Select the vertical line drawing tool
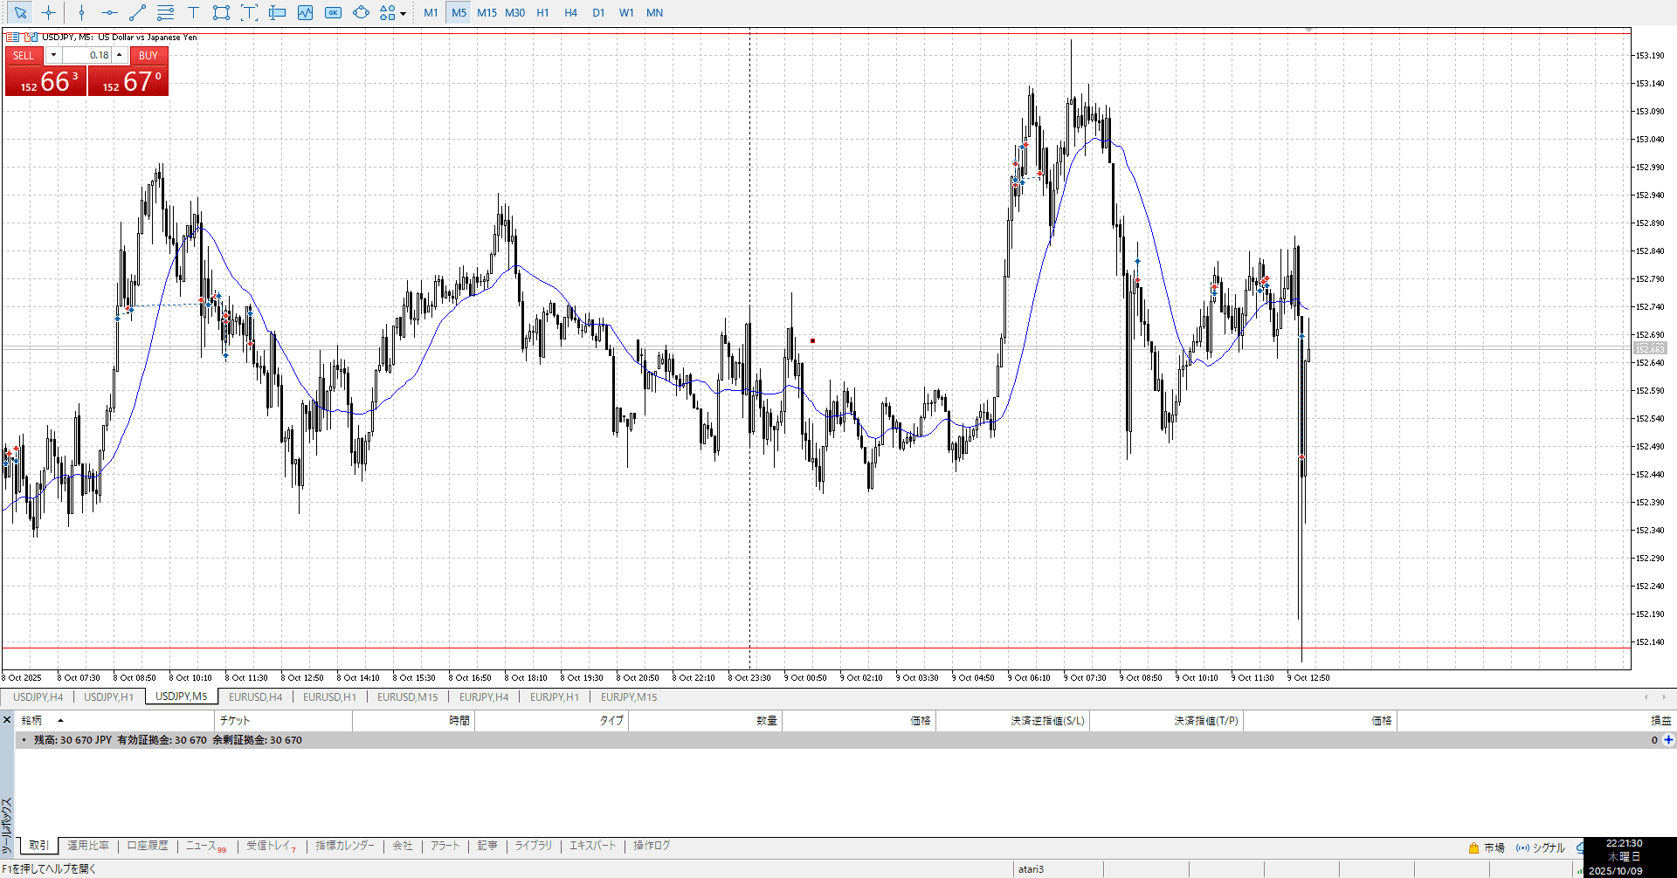This screenshot has width=1677, height=878. [81, 13]
